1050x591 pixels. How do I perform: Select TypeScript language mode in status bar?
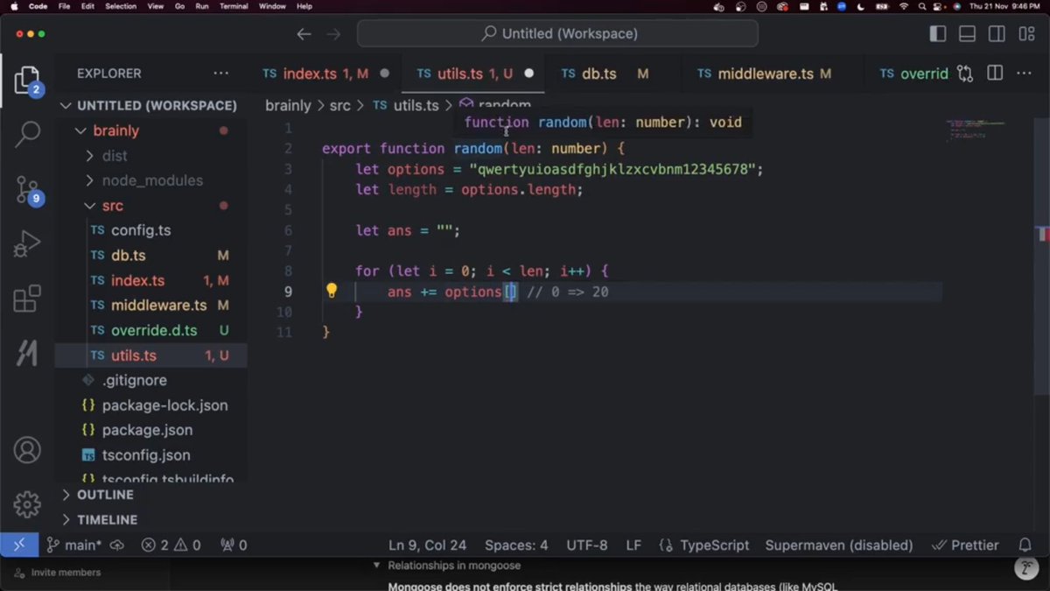[x=714, y=545]
